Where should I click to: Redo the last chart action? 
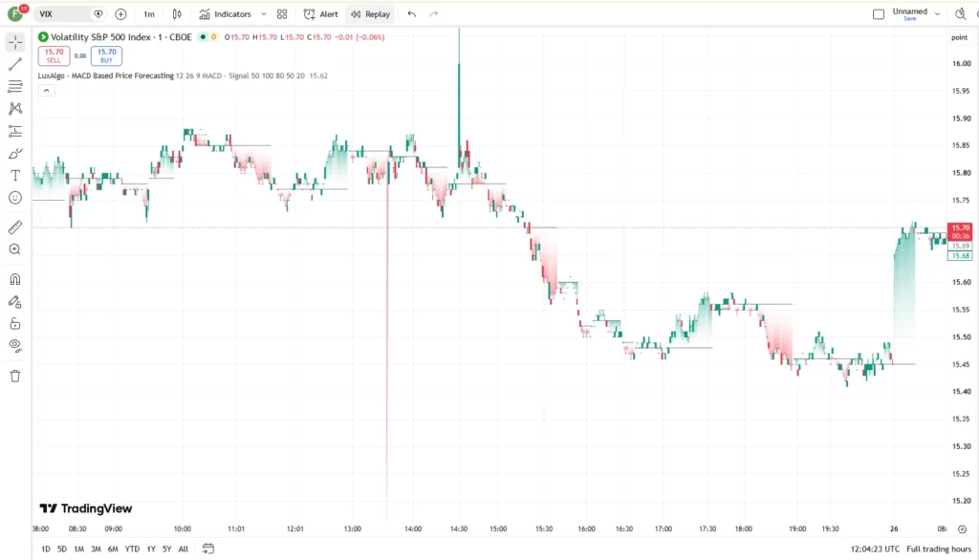click(434, 13)
